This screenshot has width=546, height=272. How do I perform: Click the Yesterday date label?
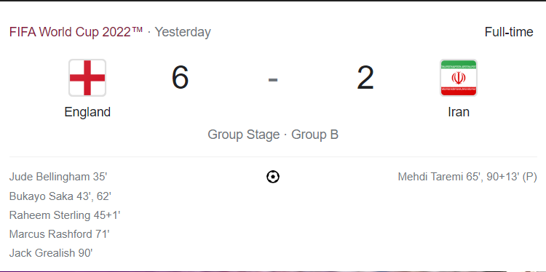[x=183, y=32]
